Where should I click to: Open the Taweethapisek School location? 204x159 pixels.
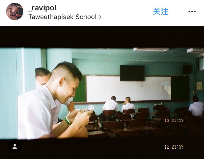63,17
